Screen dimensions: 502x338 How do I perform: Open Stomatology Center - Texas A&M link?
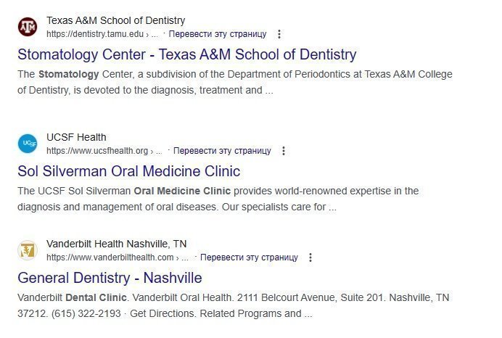[186, 54]
